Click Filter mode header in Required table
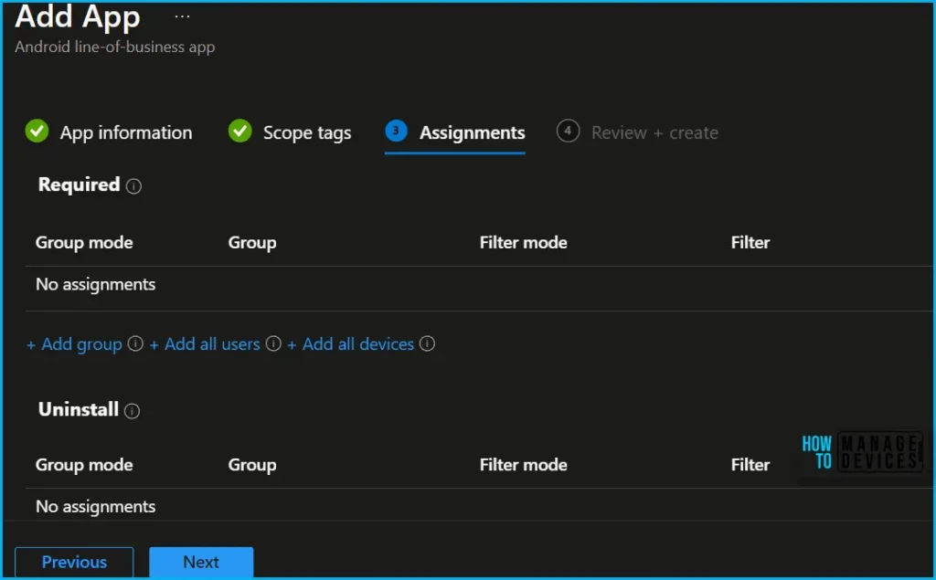This screenshot has width=936, height=580. (x=524, y=243)
